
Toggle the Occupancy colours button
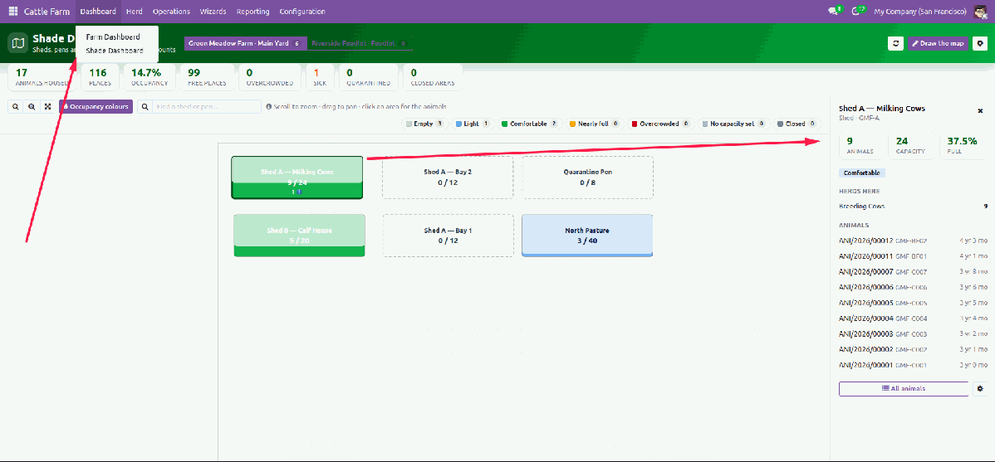coord(96,106)
